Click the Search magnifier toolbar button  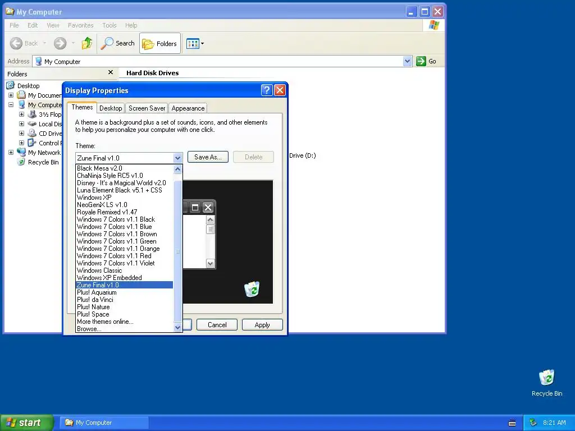[x=118, y=43]
